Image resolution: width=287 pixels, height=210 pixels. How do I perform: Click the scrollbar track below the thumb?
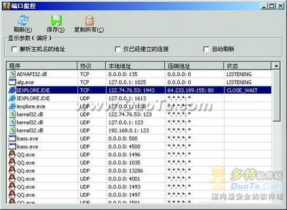coord(276,162)
